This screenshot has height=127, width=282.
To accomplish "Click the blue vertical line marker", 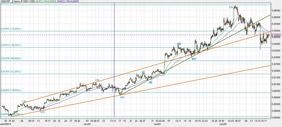I will click(114, 63).
